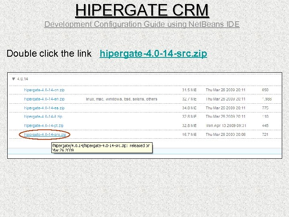The image size is (289, 217).
Task: Collapse the 4.0.14 release triangle
Action: 14,79
